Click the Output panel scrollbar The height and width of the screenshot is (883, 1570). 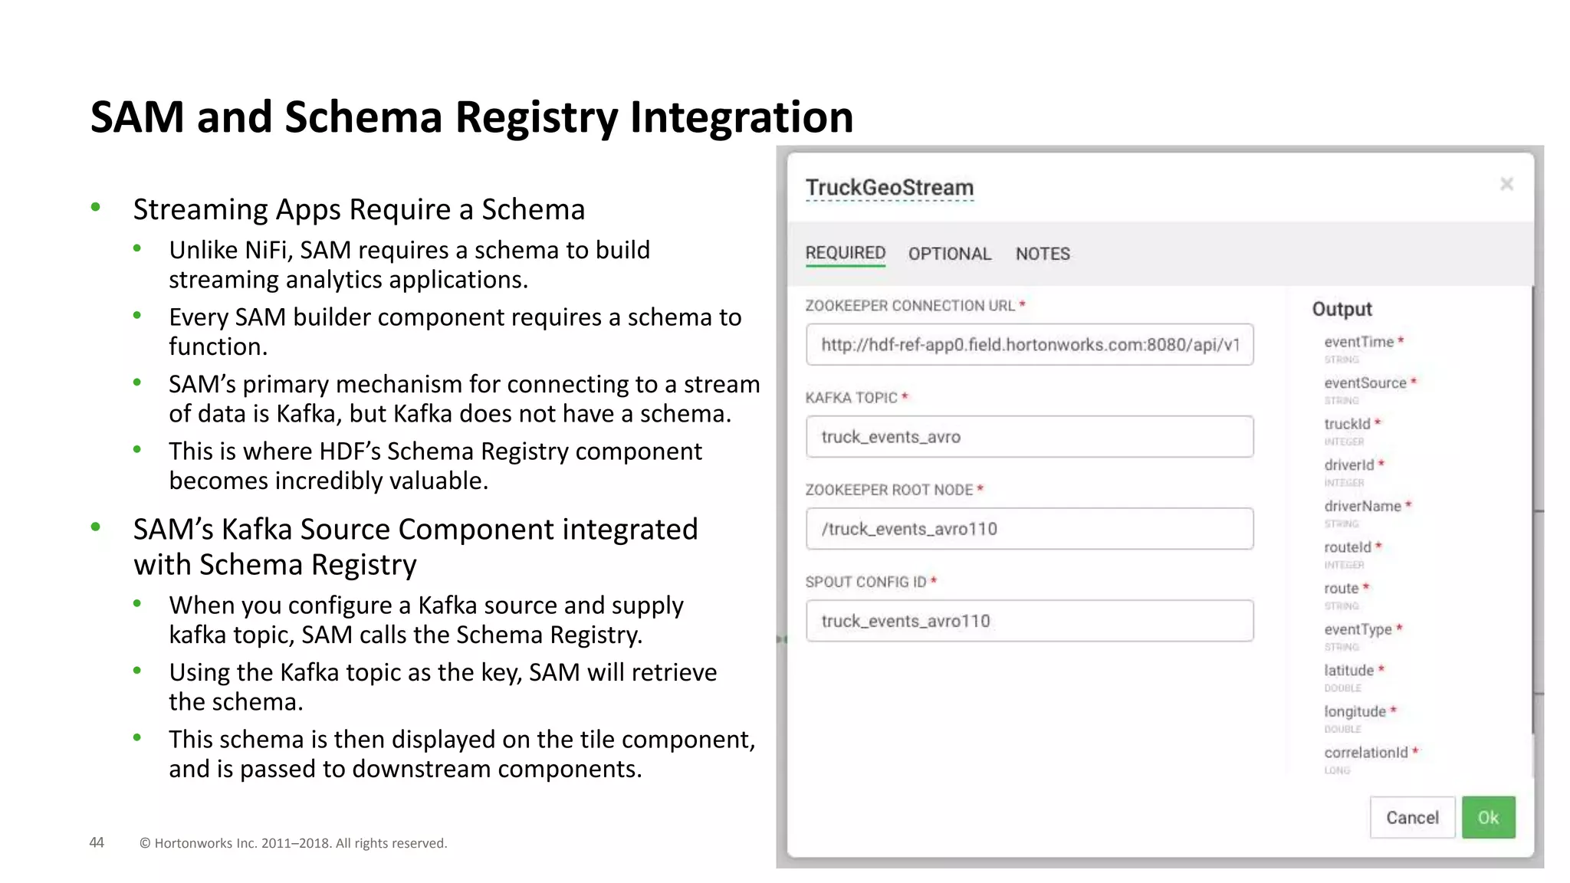(x=1532, y=510)
